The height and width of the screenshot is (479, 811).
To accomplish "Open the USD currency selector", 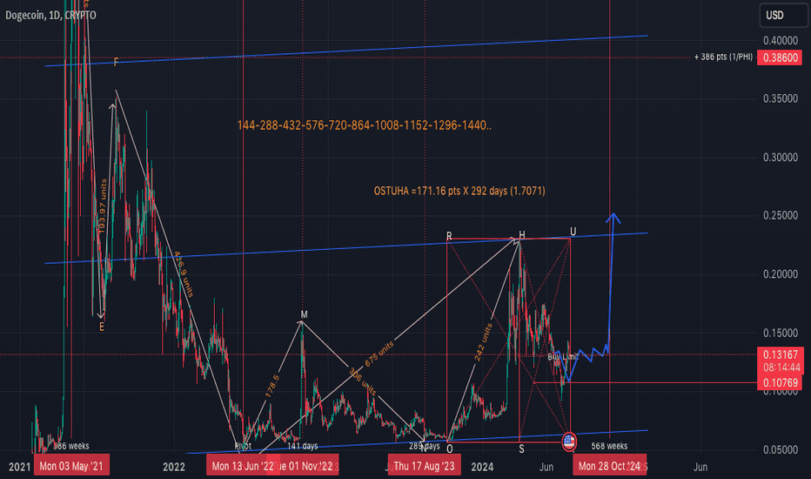I will point(783,15).
